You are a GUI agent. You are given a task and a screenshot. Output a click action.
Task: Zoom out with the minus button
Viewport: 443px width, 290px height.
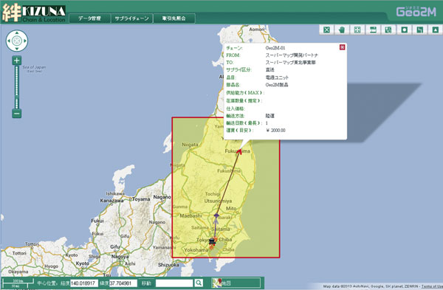[17, 114]
